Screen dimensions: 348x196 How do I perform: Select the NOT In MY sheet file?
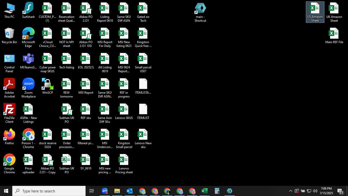[66, 38]
